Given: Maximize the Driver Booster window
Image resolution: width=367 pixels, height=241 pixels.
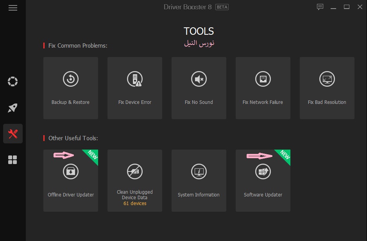Looking at the screenshot, I should pyautogui.click(x=346, y=7).
